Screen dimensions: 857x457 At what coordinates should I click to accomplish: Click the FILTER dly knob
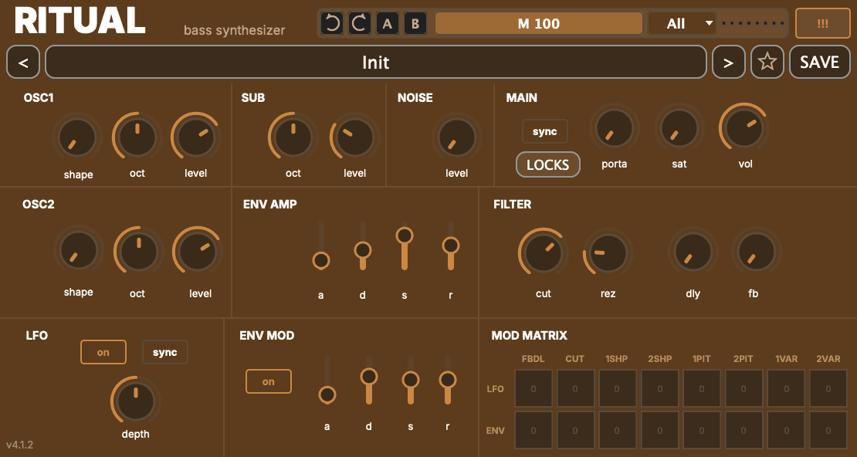click(693, 252)
